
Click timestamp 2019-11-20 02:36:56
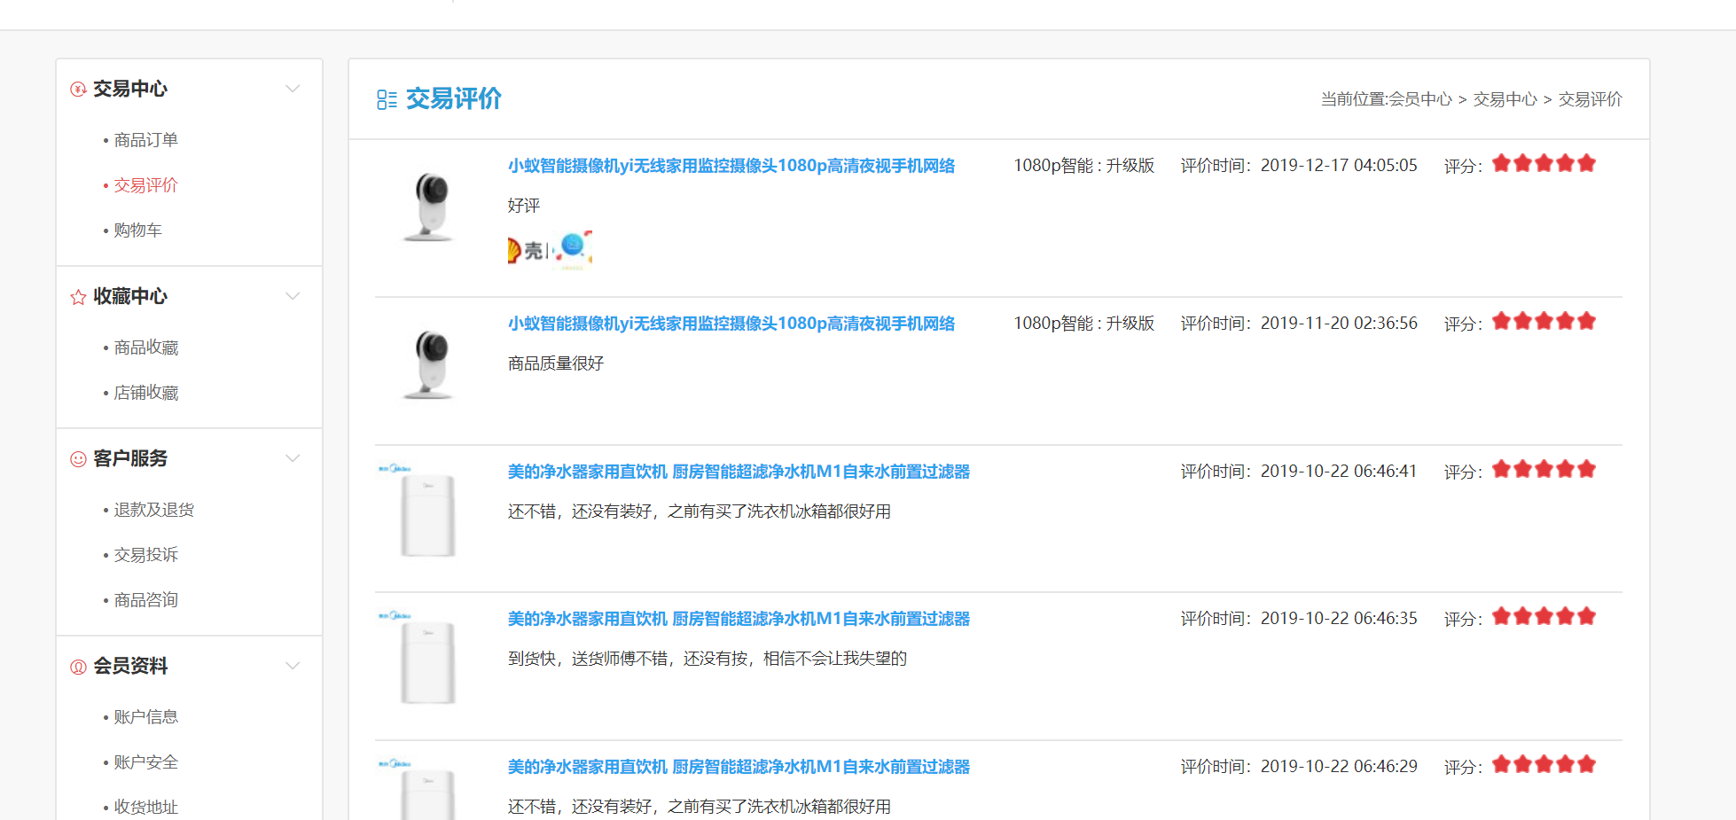(1339, 324)
